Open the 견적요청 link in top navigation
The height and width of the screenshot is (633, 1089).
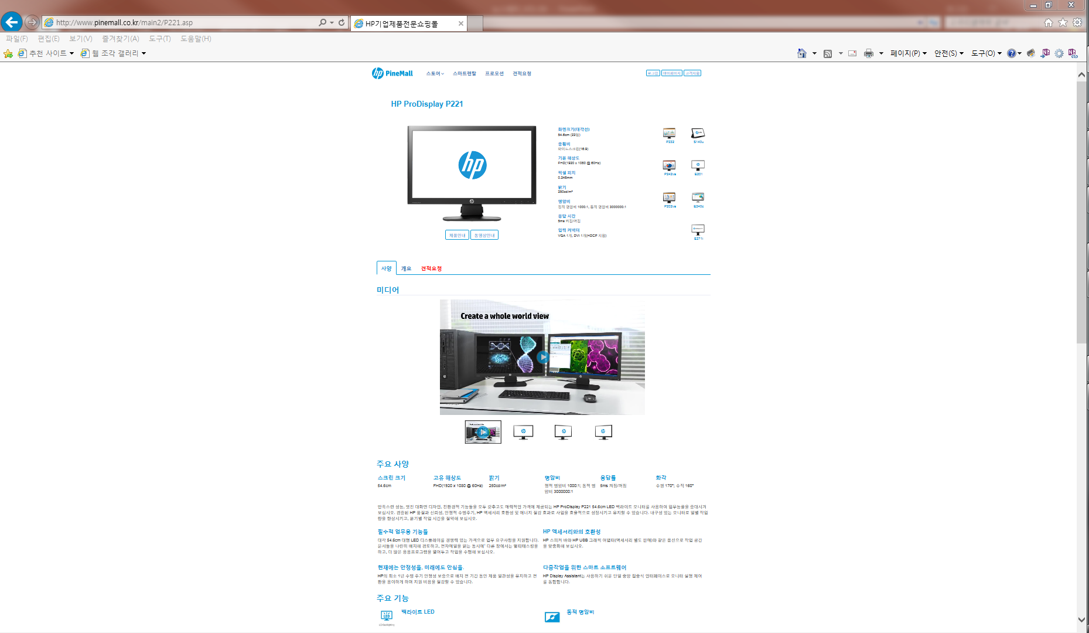point(522,73)
